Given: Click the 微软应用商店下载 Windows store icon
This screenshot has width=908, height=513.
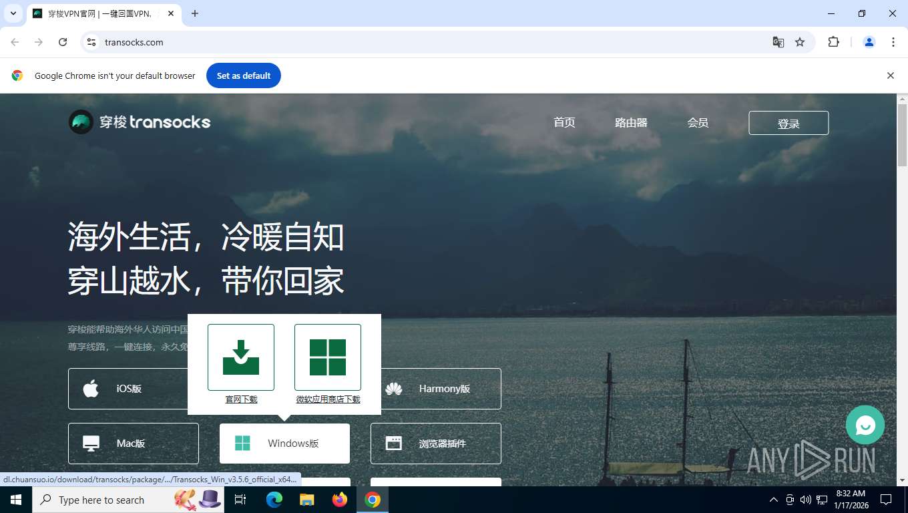Looking at the screenshot, I should 328,357.
